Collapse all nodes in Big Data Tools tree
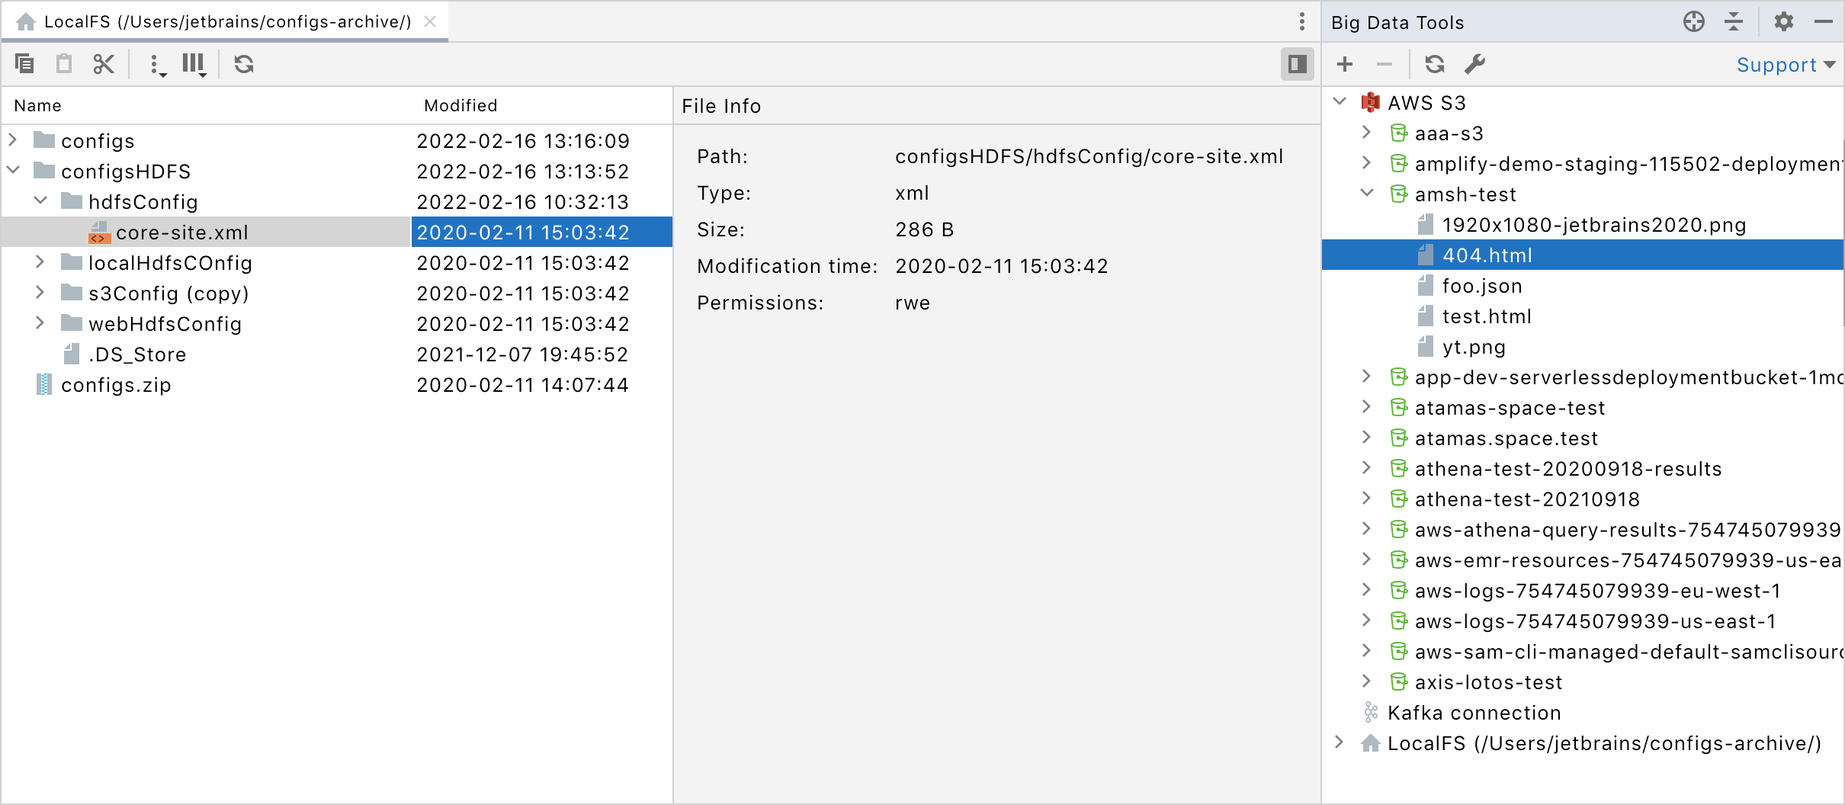Viewport: 1845px width, 805px height. 1733,21
